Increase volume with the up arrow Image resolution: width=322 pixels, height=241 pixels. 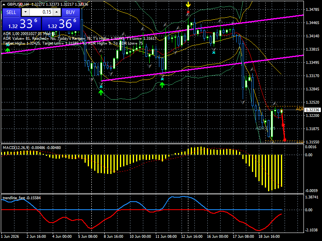tap(57, 12)
